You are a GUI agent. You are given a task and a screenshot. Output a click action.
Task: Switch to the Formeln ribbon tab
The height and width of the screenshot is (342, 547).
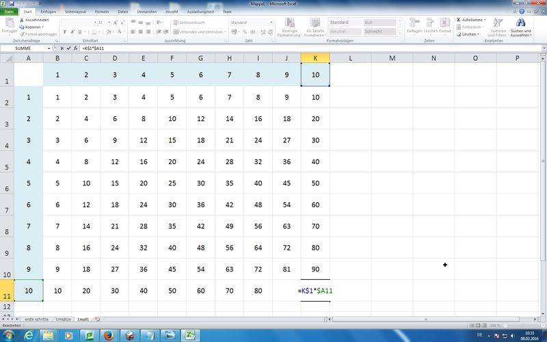coord(102,12)
